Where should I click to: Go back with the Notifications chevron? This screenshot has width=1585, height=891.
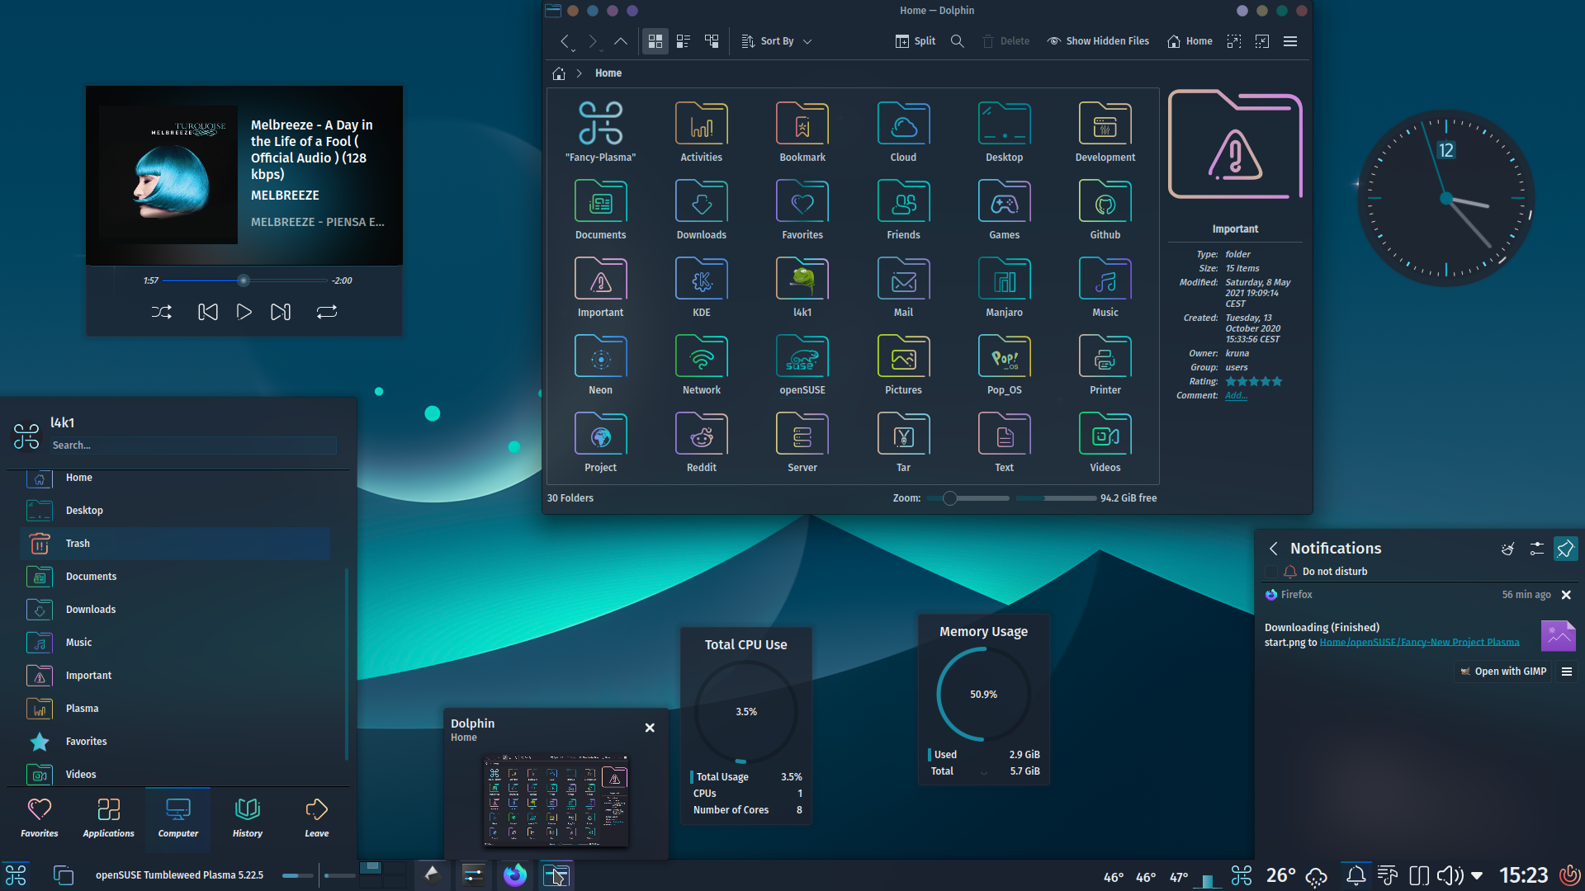tap(1274, 549)
